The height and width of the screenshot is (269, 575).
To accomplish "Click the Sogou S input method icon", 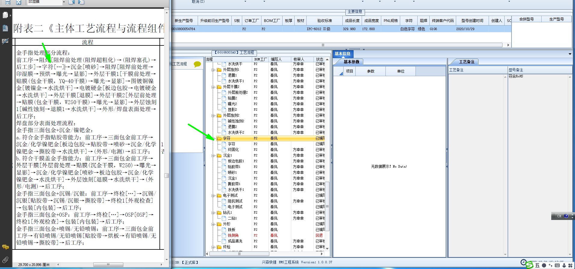I will click(x=529, y=265).
